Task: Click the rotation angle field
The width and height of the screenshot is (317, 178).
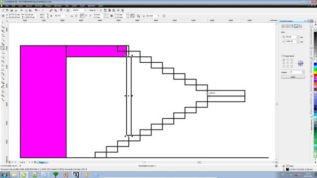Action: coord(61,16)
